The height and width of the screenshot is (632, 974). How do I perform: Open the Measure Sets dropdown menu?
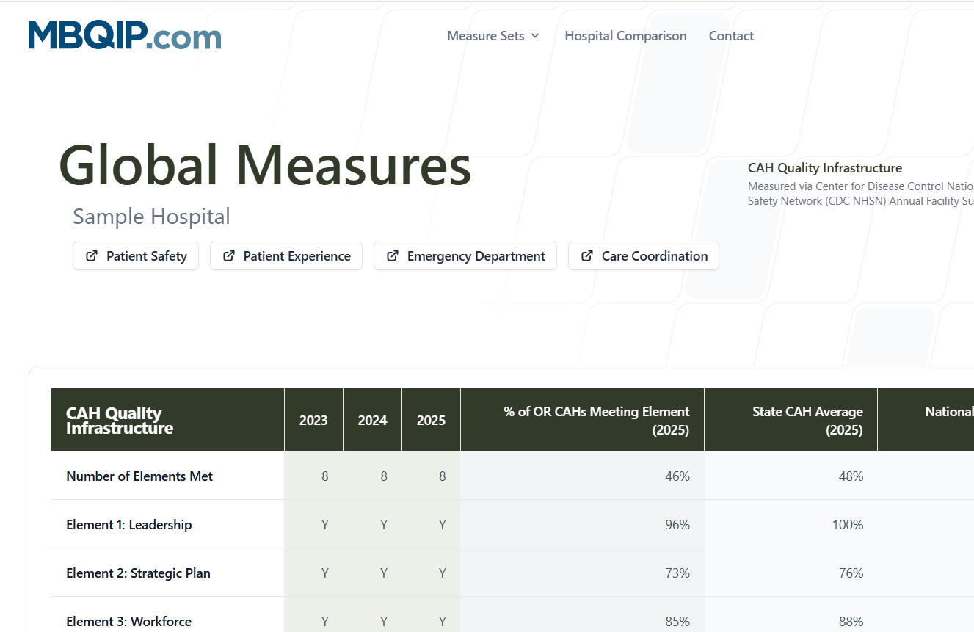493,36
